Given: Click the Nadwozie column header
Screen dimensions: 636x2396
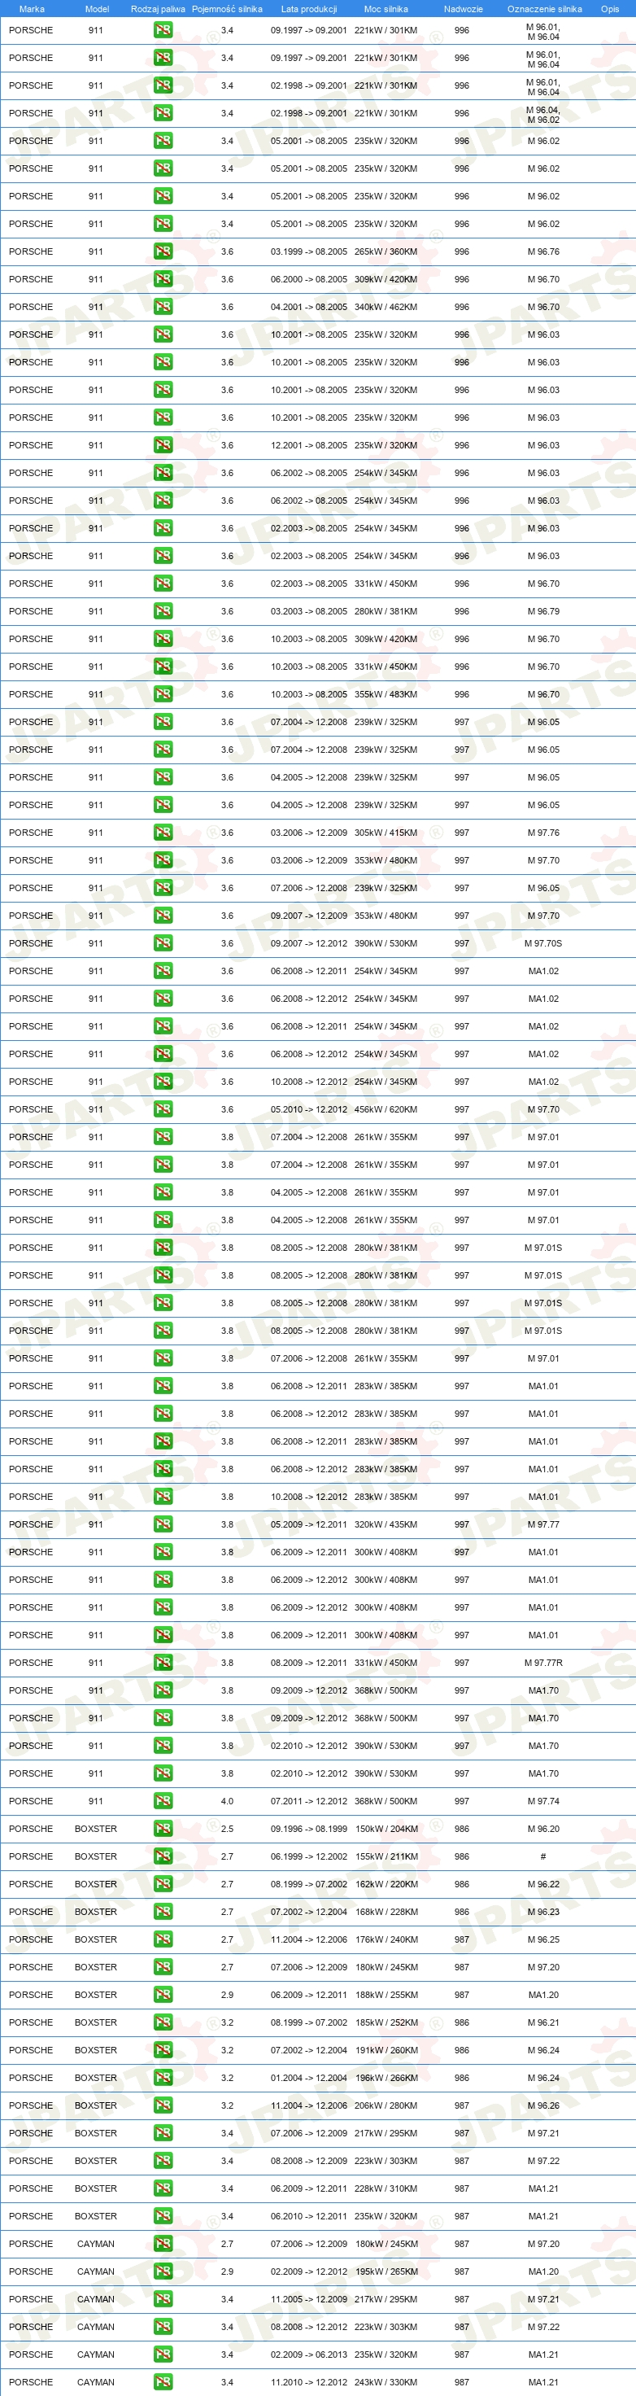Looking at the screenshot, I should coord(463,9).
